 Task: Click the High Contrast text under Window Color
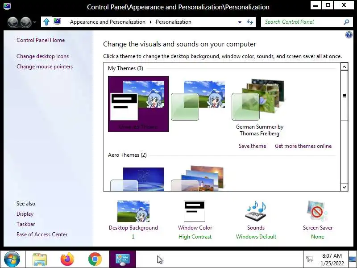[195, 237]
